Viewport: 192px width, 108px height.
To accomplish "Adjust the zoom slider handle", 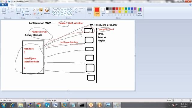I will click(x=181, y=100).
